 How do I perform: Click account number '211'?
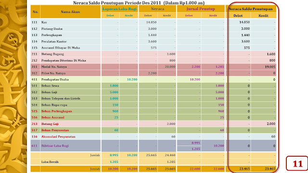pos(34,54)
